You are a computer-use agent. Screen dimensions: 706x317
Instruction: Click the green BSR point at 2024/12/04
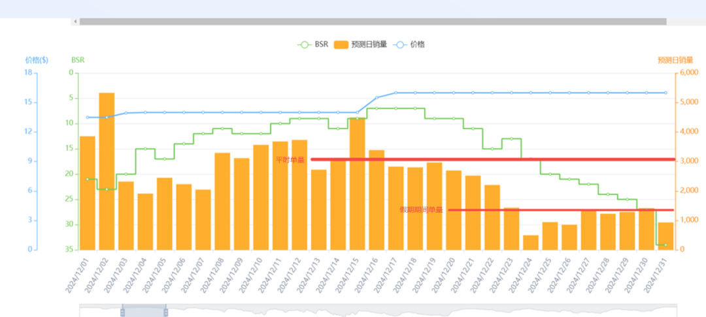[x=145, y=149]
